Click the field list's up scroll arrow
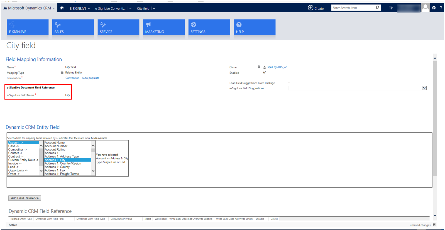 (x=93, y=145)
